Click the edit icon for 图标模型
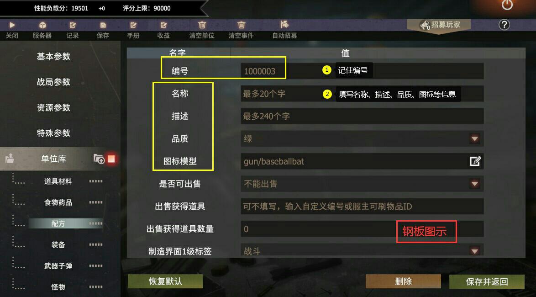 pyautogui.click(x=475, y=161)
